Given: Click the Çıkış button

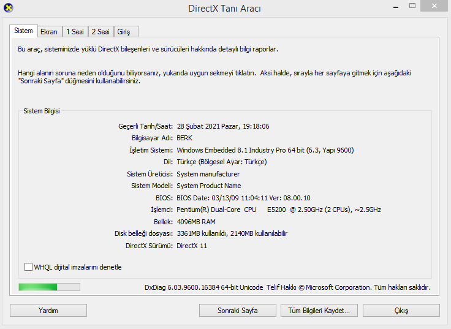Looking at the screenshot, I should (401, 311).
